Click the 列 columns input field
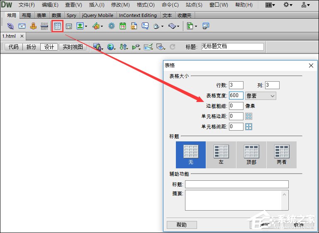 click(x=272, y=85)
